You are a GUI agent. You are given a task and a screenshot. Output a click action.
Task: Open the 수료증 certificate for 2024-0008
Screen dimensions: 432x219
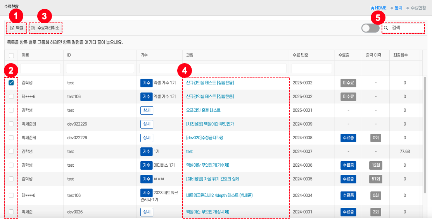[x=348, y=138]
